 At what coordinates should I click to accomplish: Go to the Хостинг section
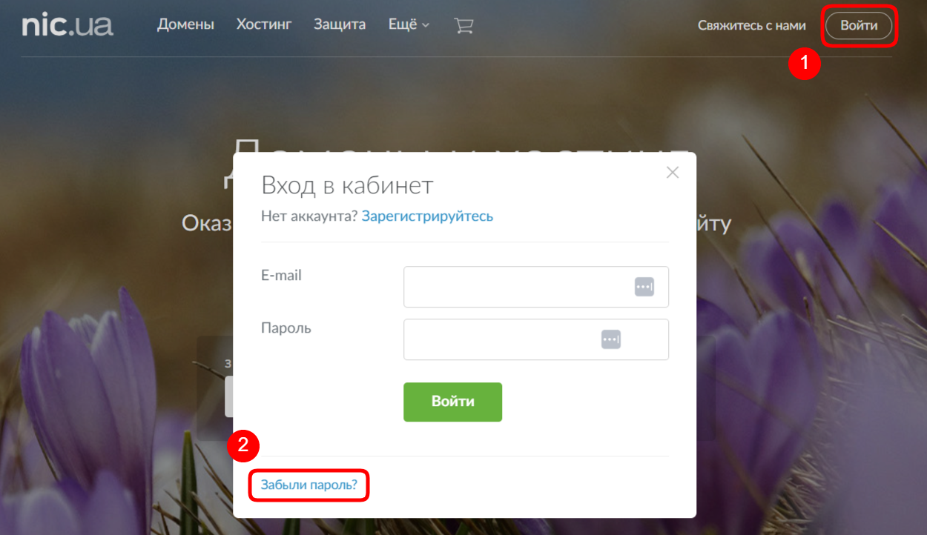(264, 25)
